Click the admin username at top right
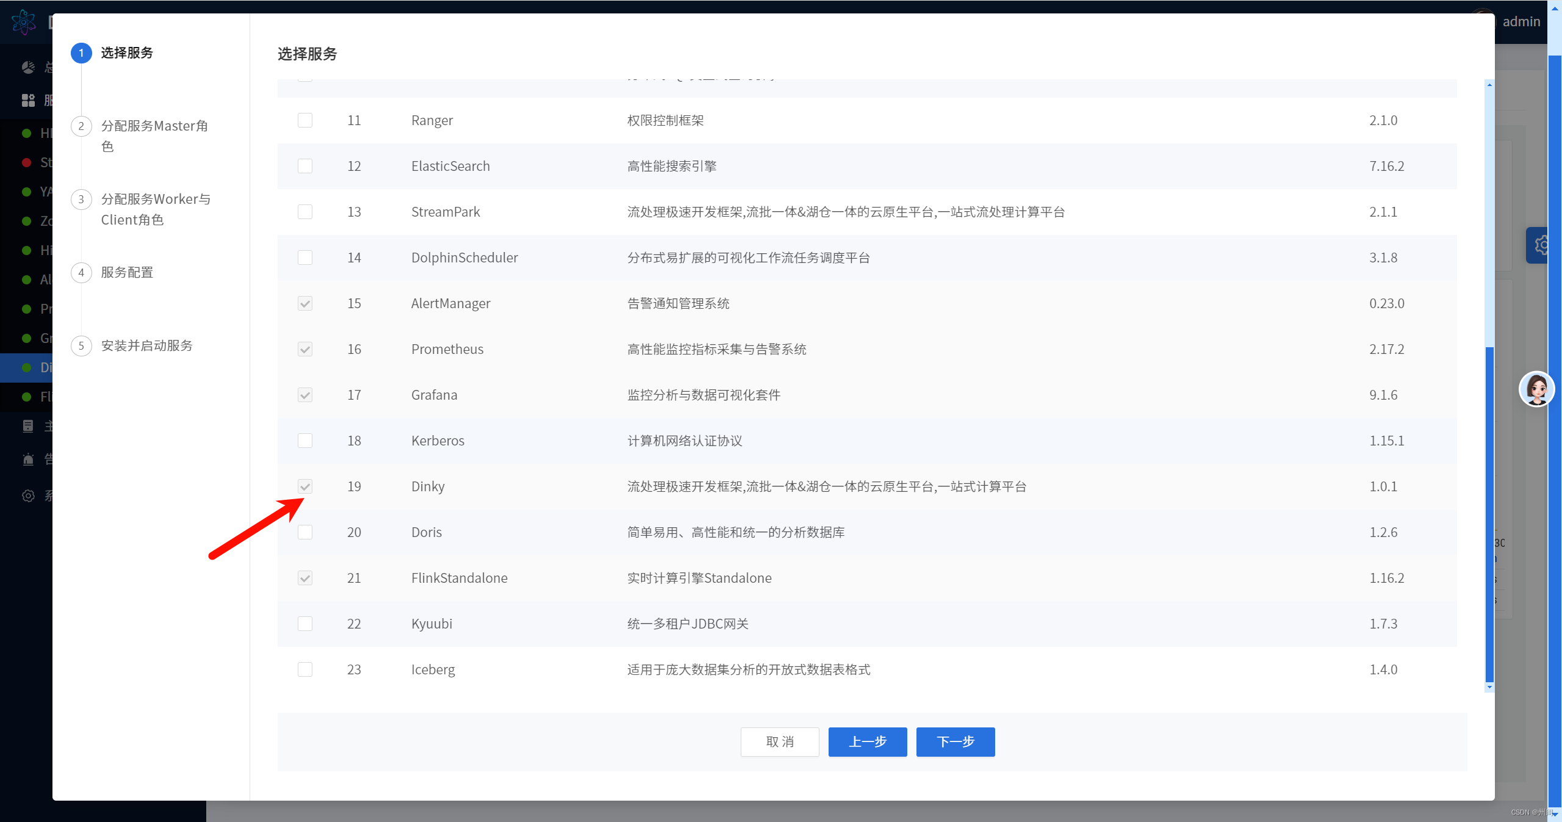 (1521, 22)
